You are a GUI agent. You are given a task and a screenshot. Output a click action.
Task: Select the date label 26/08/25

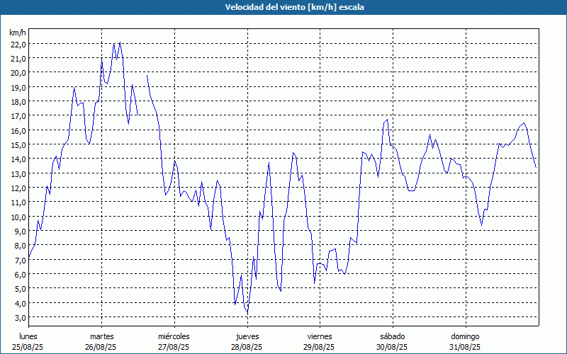[101, 347]
